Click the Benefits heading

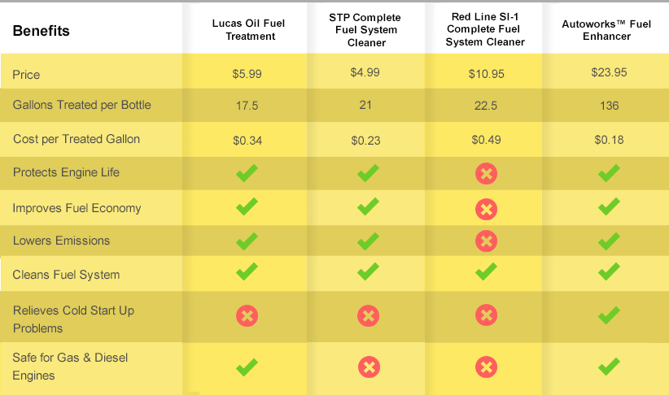tap(41, 31)
